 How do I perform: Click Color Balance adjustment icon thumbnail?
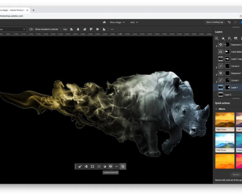click(220, 52)
